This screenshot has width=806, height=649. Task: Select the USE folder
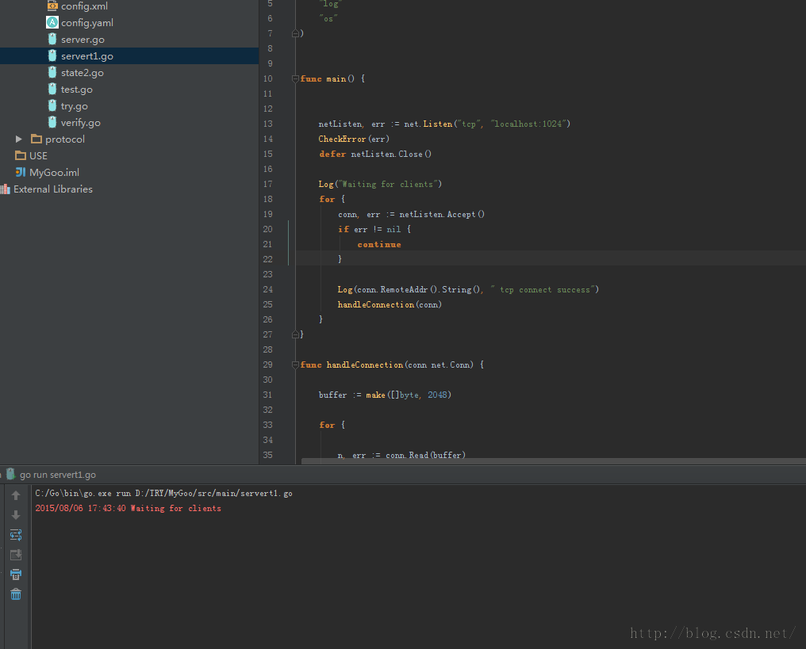pyautogui.click(x=38, y=156)
